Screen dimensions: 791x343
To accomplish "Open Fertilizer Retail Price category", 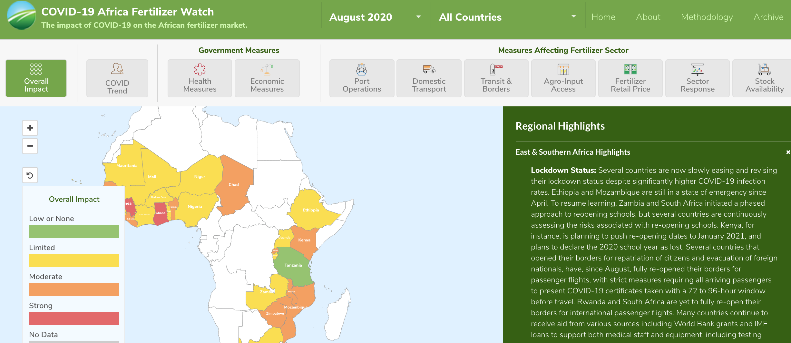I will [x=630, y=78].
